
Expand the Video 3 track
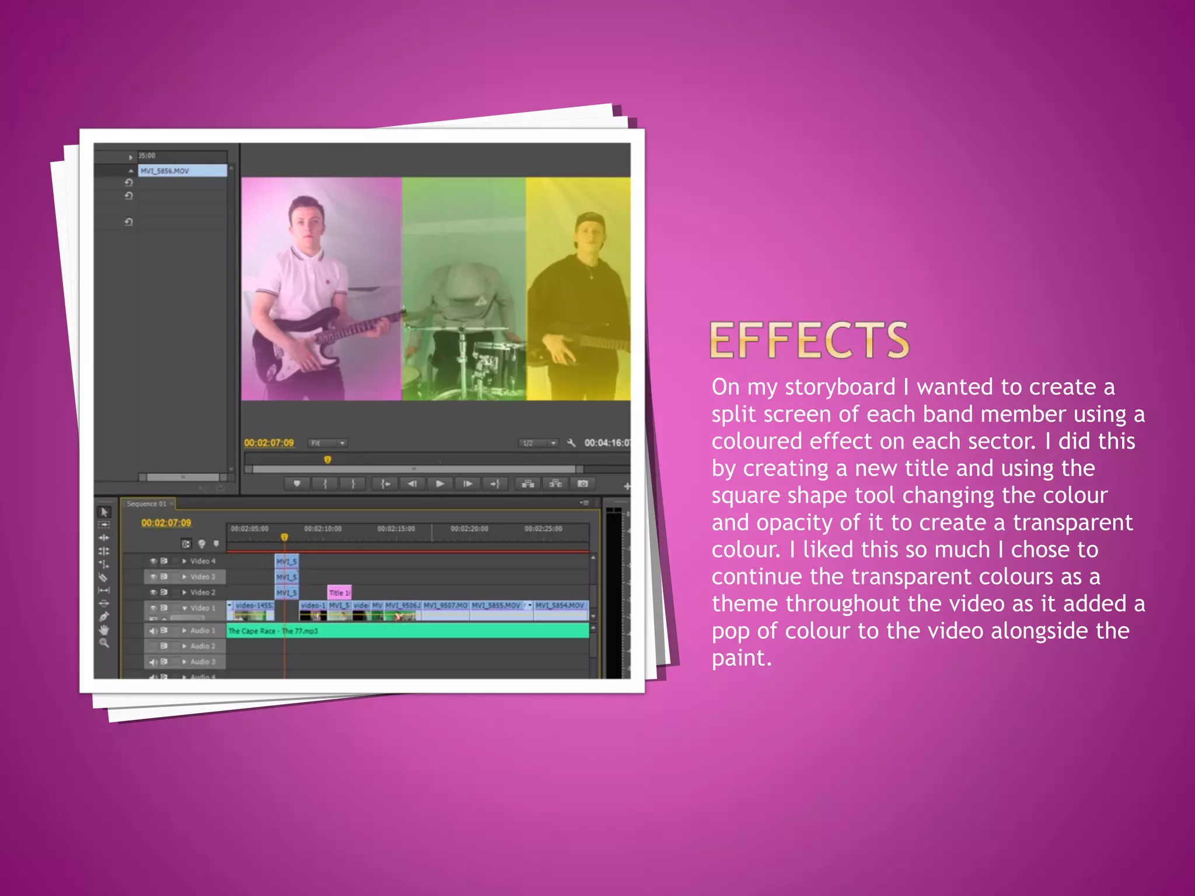[184, 577]
